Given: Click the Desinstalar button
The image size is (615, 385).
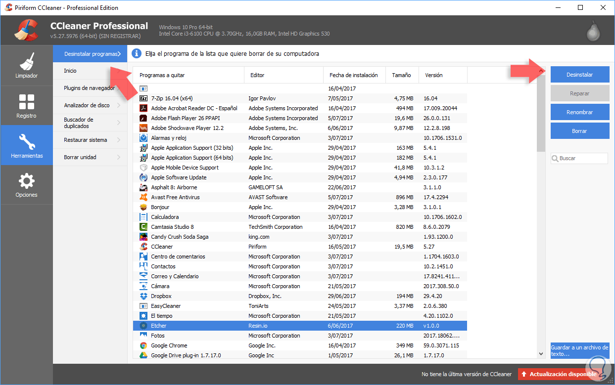Looking at the screenshot, I should point(580,75).
